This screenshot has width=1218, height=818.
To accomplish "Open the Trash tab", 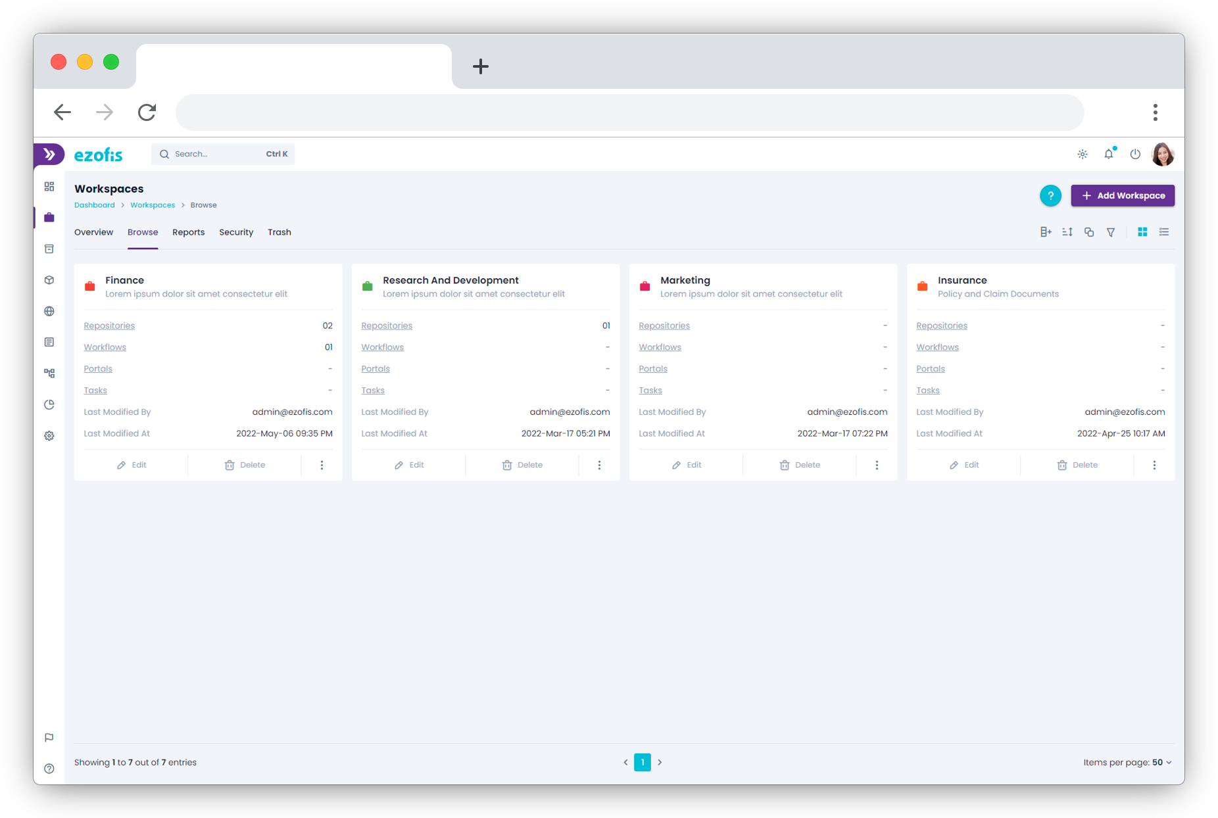I will [x=279, y=232].
